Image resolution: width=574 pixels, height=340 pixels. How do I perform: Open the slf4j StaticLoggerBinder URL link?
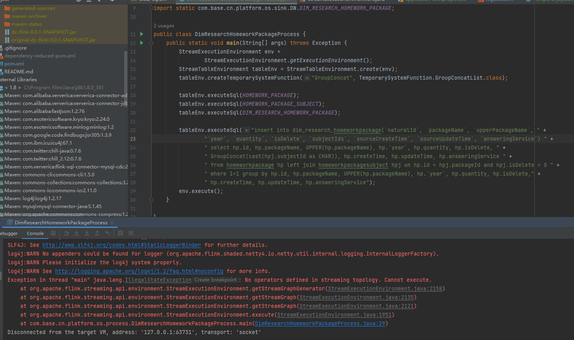[122, 245]
